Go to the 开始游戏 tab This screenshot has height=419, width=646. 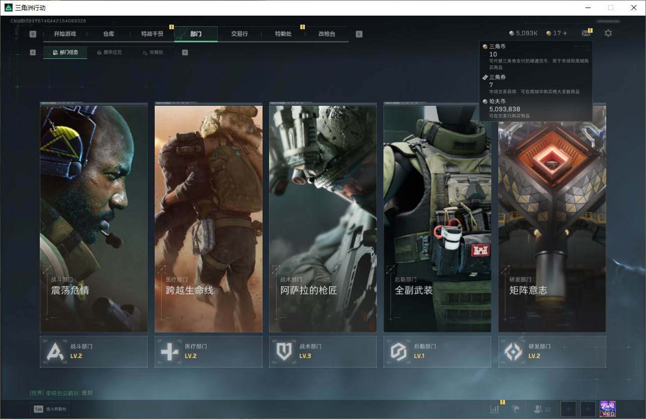(x=65, y=34)
